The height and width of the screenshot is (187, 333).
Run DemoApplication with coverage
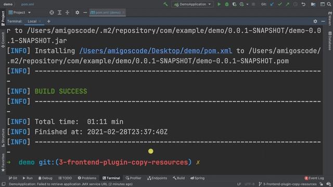[234, 4]
